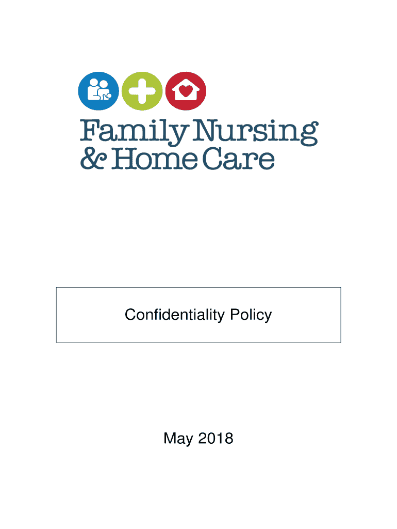Click the white plus sign in the green circle

[x=142, y=92]
